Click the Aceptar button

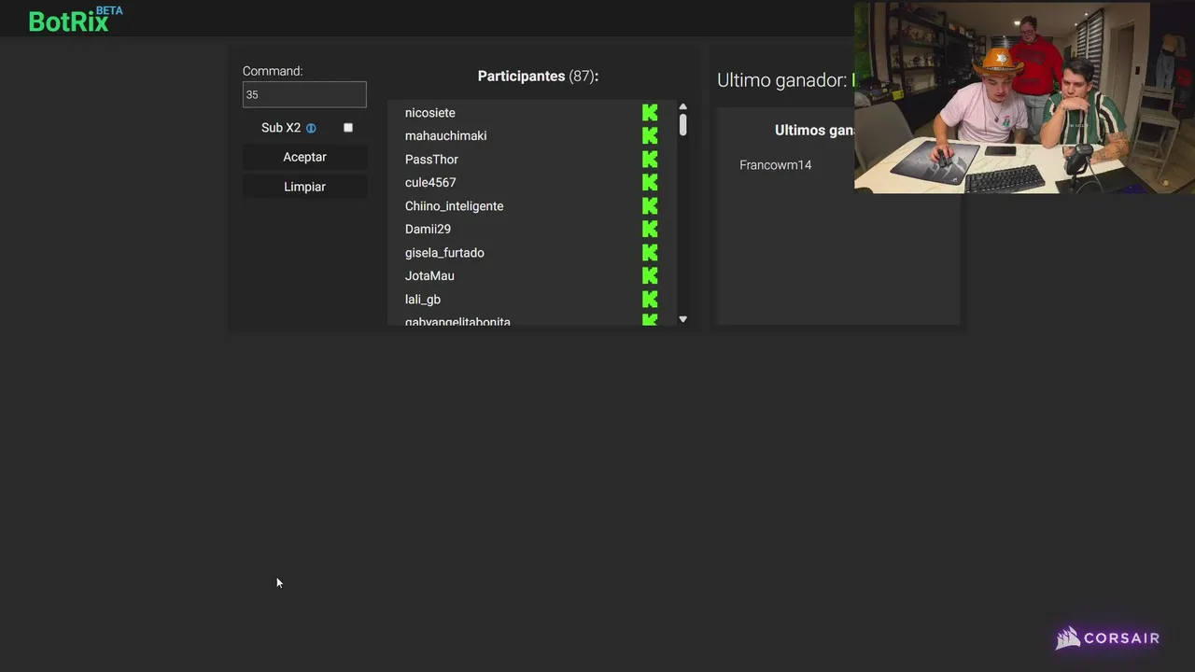coord(304,157)
